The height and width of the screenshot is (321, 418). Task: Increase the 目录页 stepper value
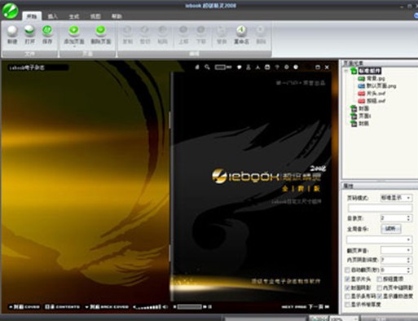pyautogui.click(x=408, y=217)
